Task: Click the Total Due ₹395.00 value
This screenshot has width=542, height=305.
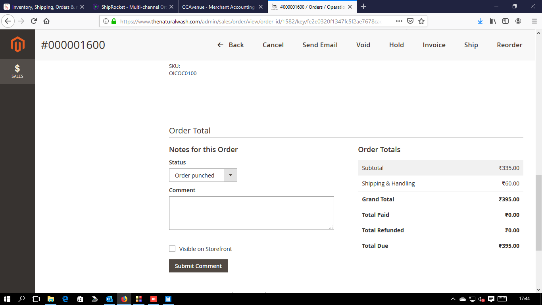Action: click(509, 246)
